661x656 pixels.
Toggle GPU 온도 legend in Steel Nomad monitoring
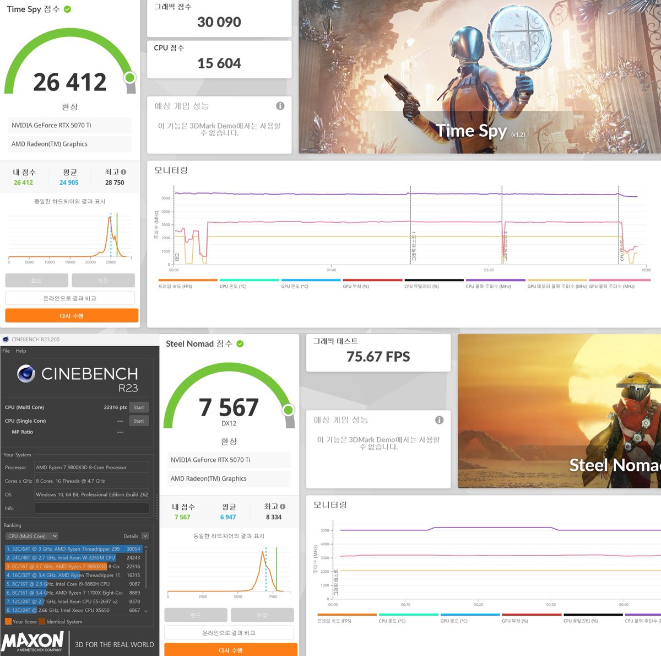coord(470,619)
